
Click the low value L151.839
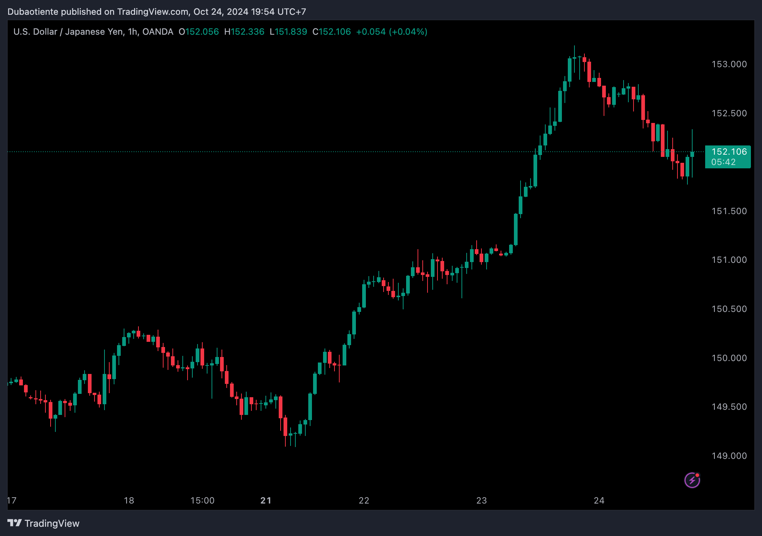(x=288, y=32)
